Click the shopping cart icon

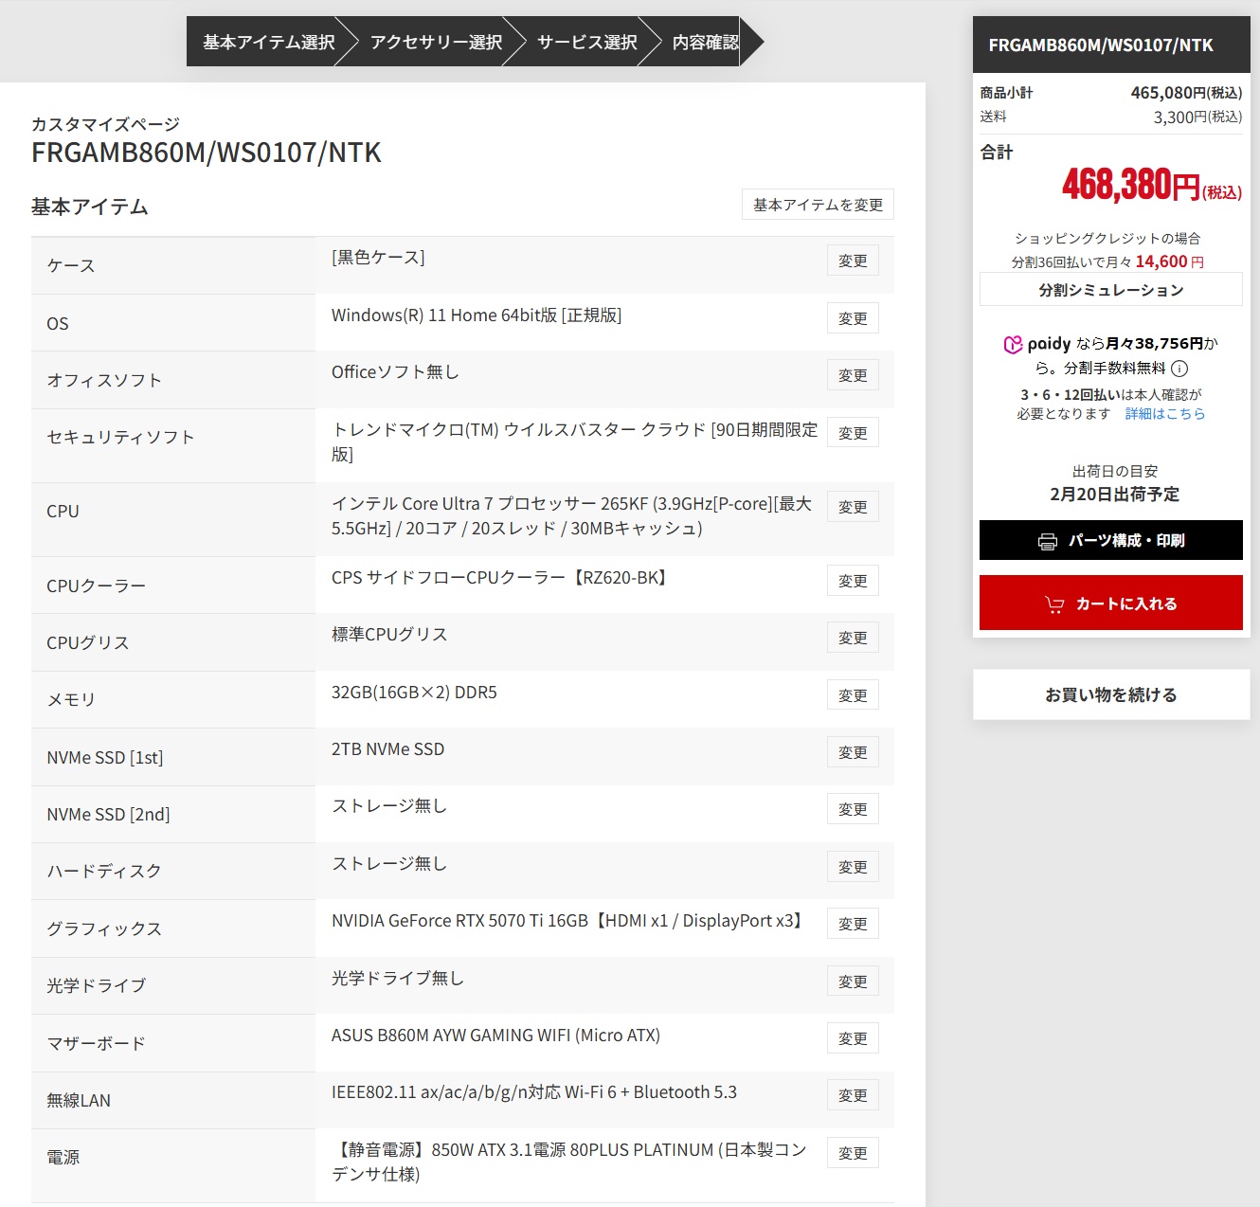click(1053, 604)
